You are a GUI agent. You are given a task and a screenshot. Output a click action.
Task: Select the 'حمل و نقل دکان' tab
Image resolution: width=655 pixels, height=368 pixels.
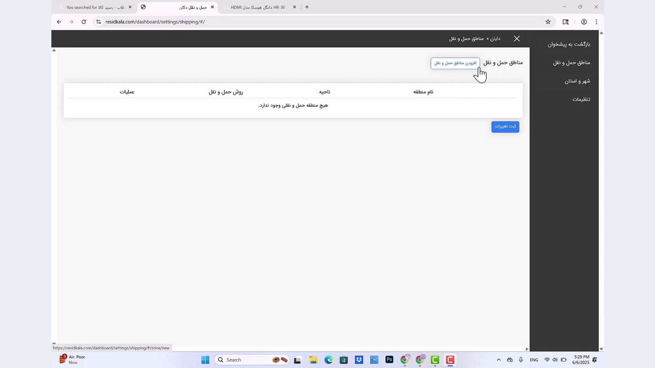(178, 7)
